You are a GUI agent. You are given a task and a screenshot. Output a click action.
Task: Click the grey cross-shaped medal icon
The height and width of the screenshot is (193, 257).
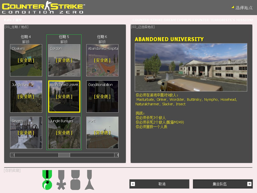point(61,180)
